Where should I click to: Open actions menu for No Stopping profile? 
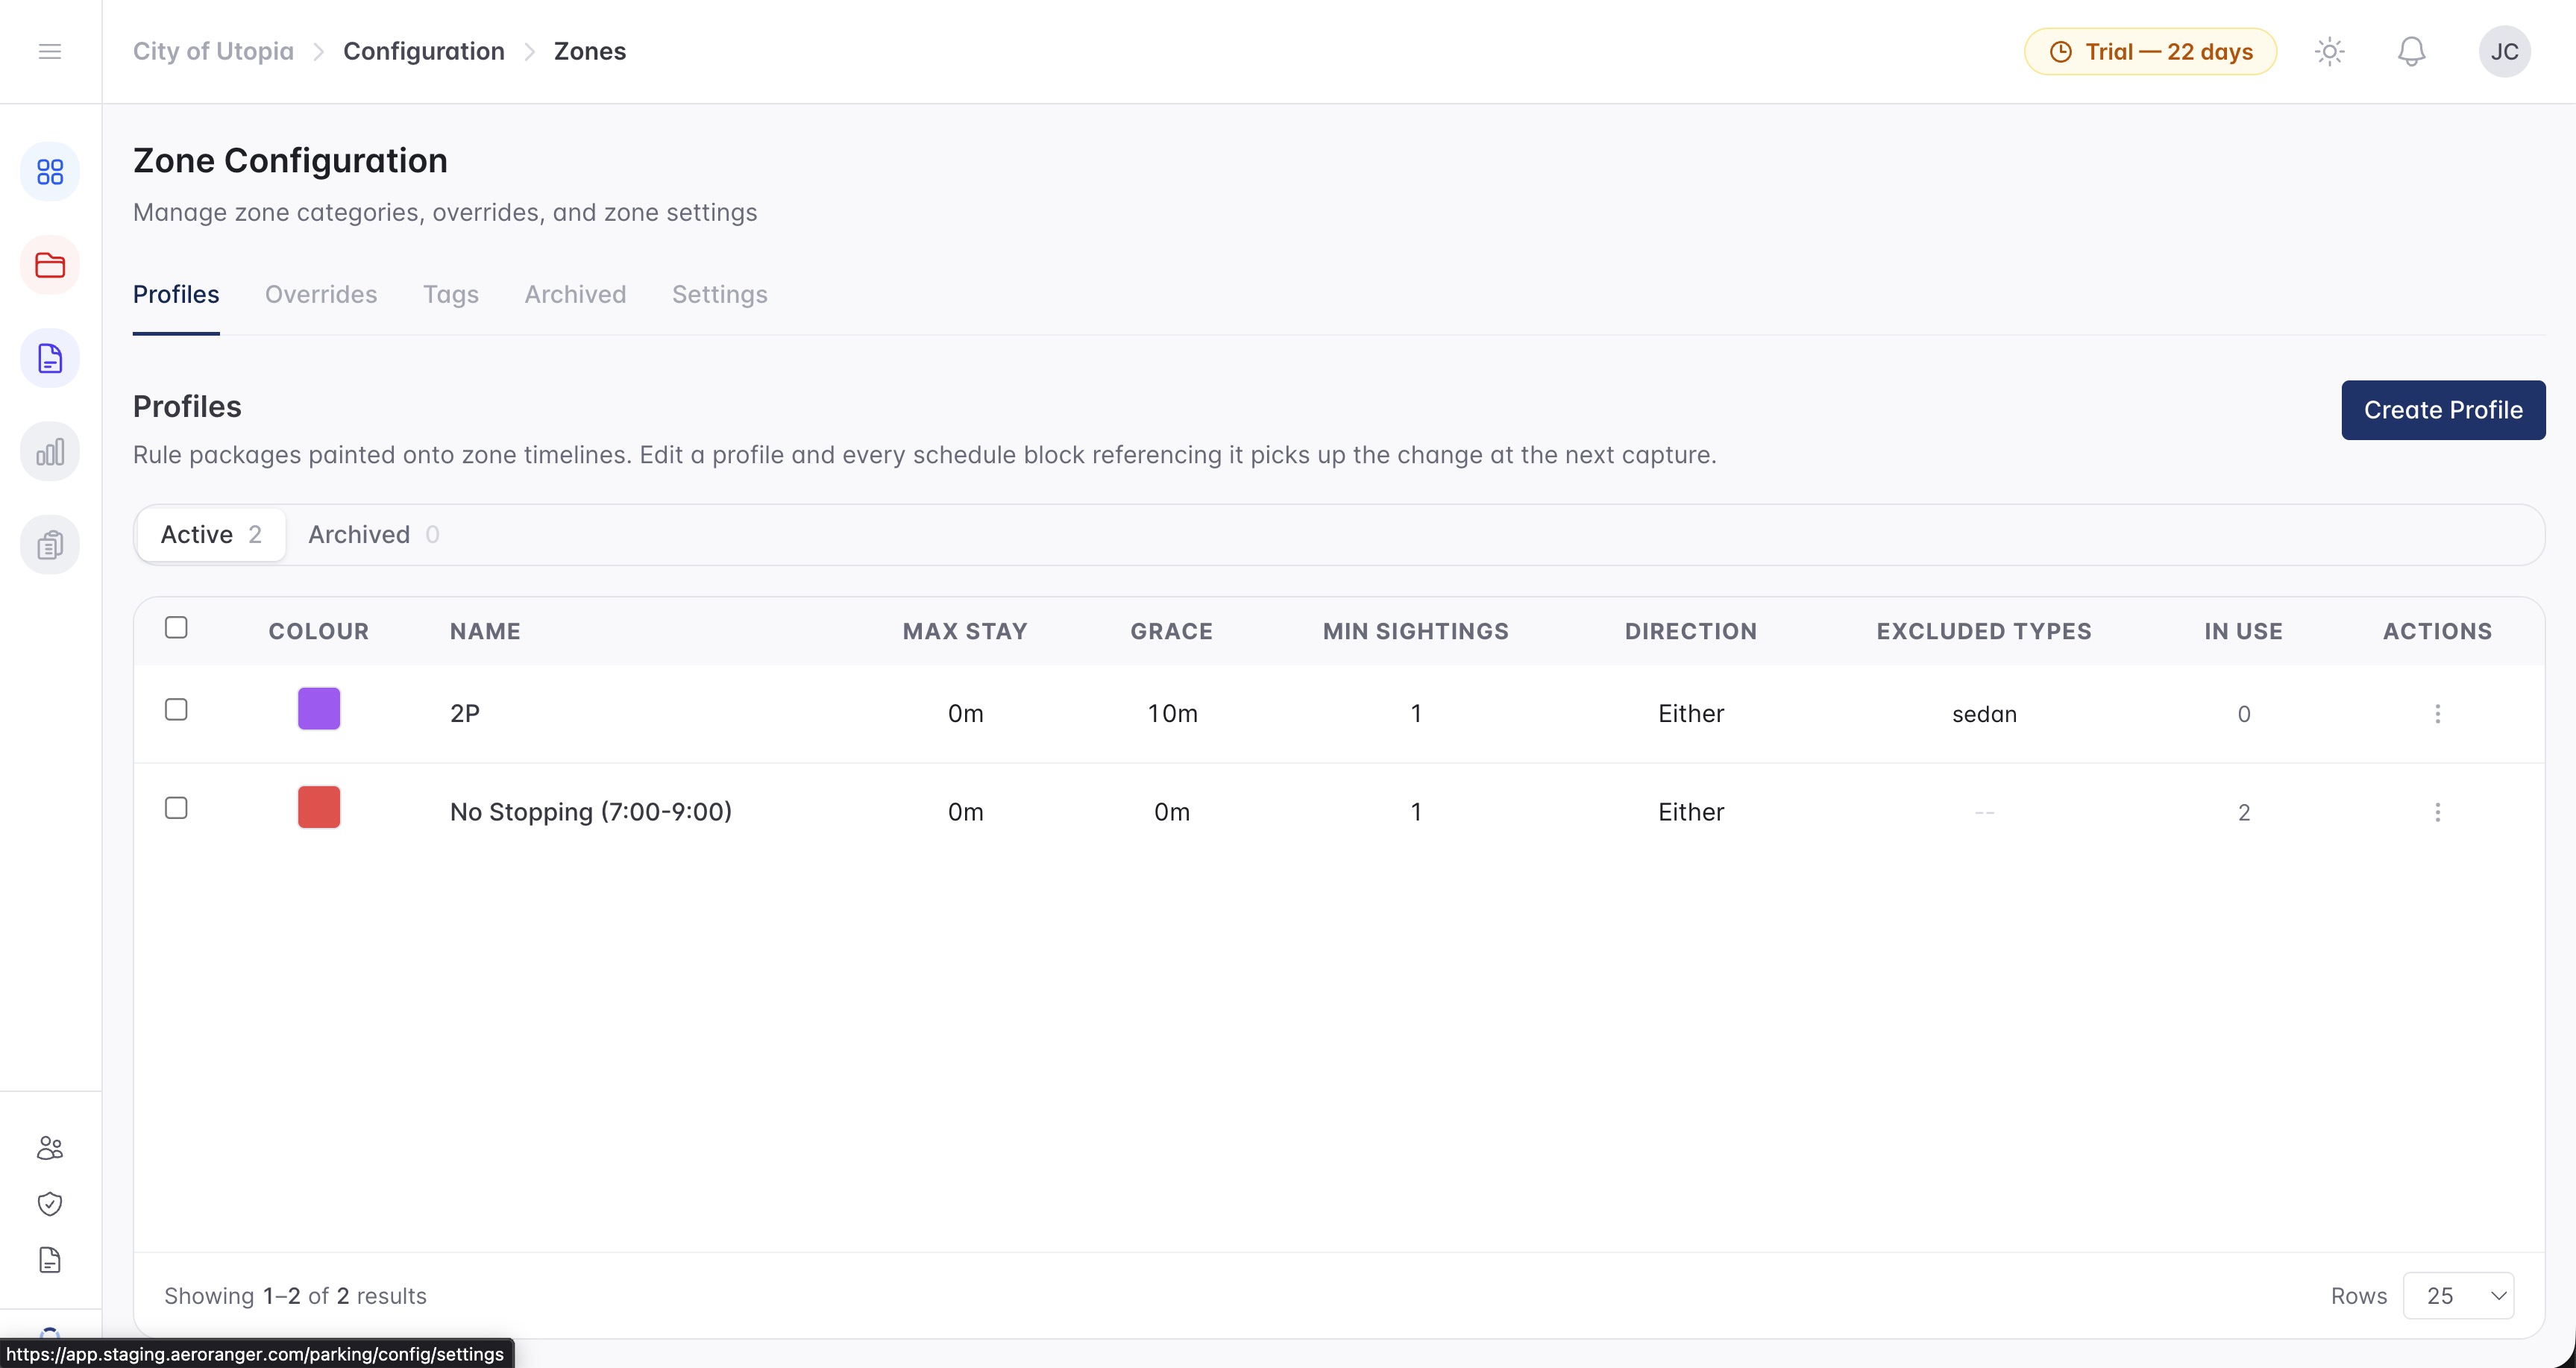[2438, 812]
